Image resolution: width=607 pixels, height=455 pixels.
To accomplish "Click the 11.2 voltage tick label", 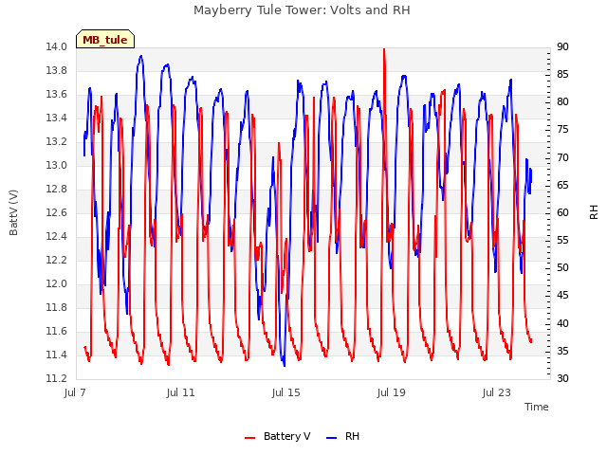I will pos(57,379).
